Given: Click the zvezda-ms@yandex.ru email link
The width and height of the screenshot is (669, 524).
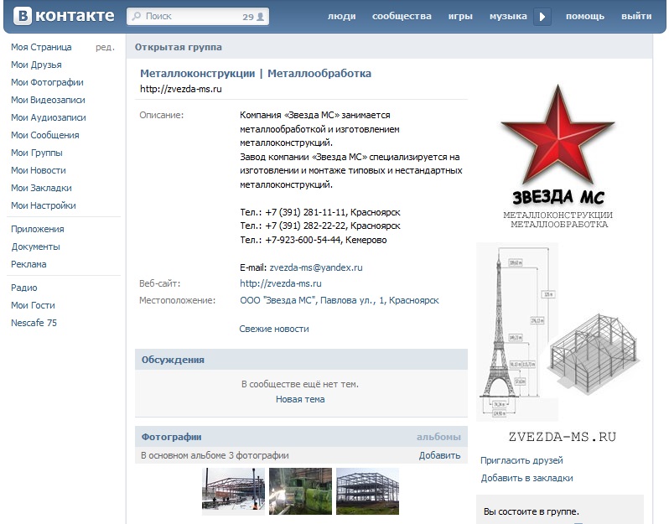Looking at the screenshot, I should 316,267.
